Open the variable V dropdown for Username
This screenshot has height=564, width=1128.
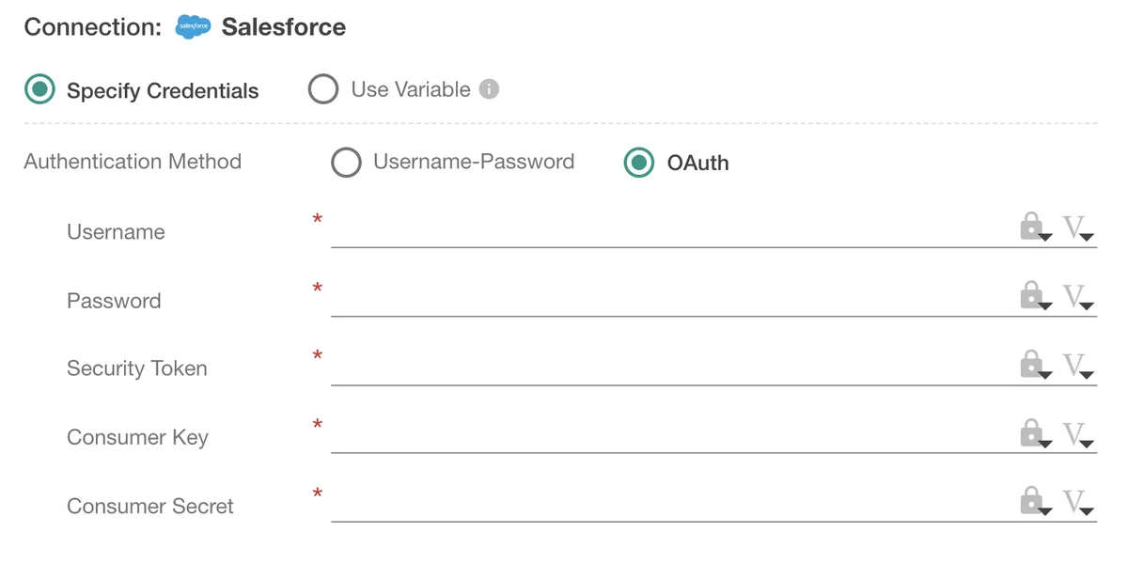point(1078,228)
